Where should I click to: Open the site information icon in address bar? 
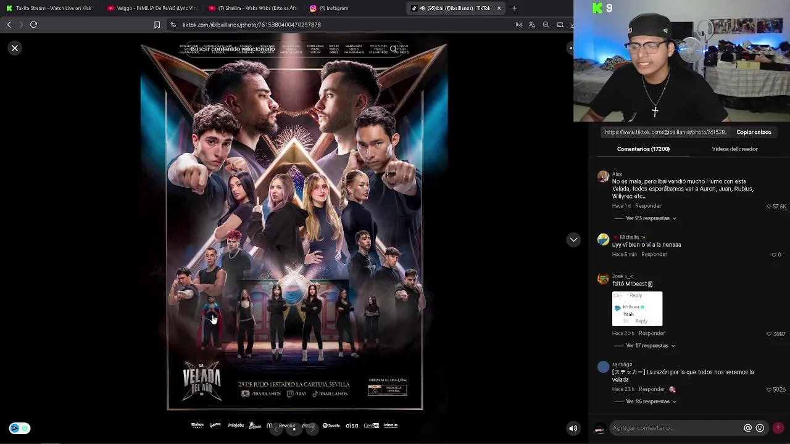pos(173,25)
